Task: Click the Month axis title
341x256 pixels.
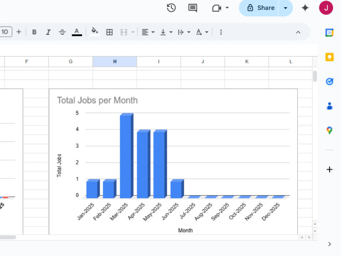Action: pos(186,230)
